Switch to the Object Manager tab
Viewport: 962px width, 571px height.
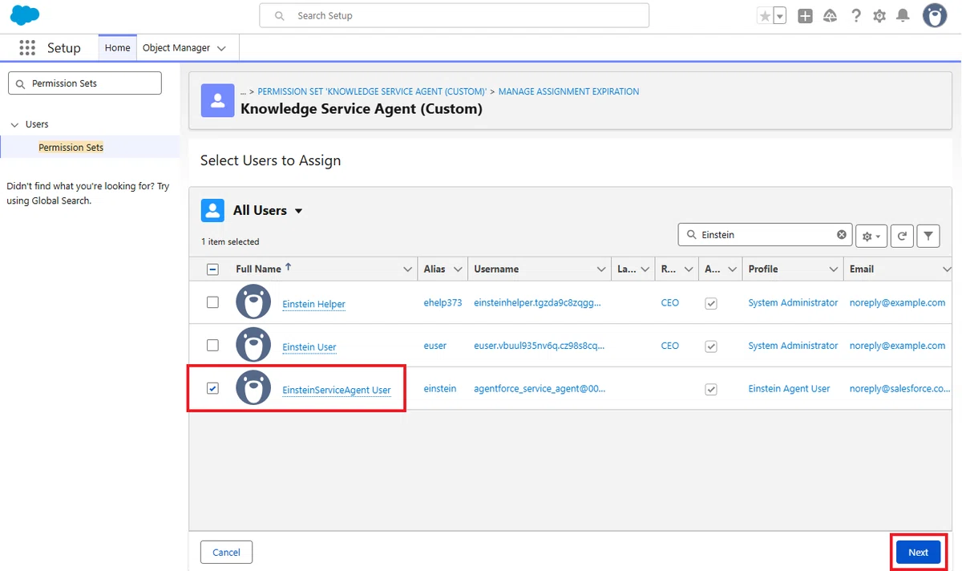176,48
